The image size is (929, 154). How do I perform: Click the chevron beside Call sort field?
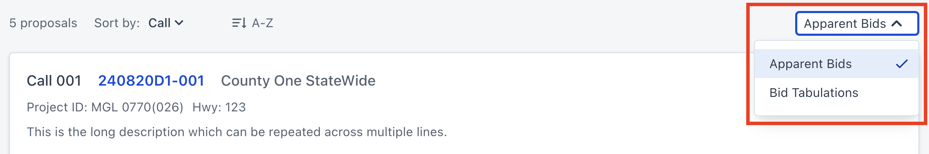(179, 23)
